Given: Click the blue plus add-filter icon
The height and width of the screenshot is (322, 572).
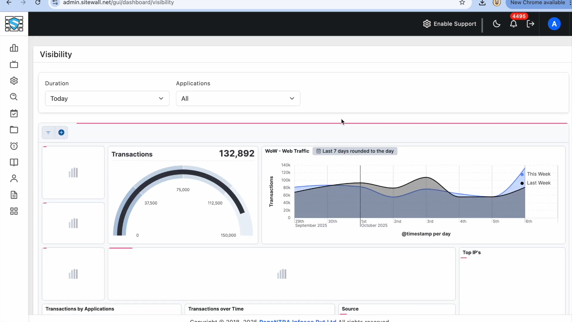Looking at the screenshot, I should tap(61, 133).
